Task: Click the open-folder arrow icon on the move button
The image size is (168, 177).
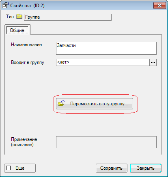Action: pyautogui.click(x=61, y=103)
